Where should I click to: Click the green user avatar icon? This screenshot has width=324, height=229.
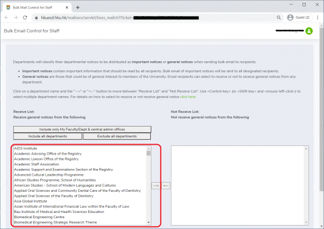[x=309, y=31]
